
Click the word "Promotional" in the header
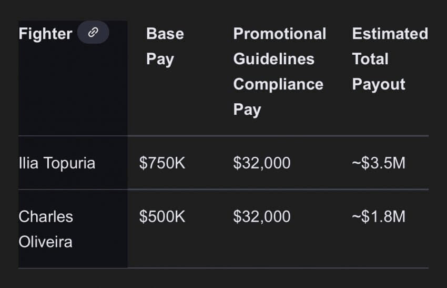click(279, 34)
